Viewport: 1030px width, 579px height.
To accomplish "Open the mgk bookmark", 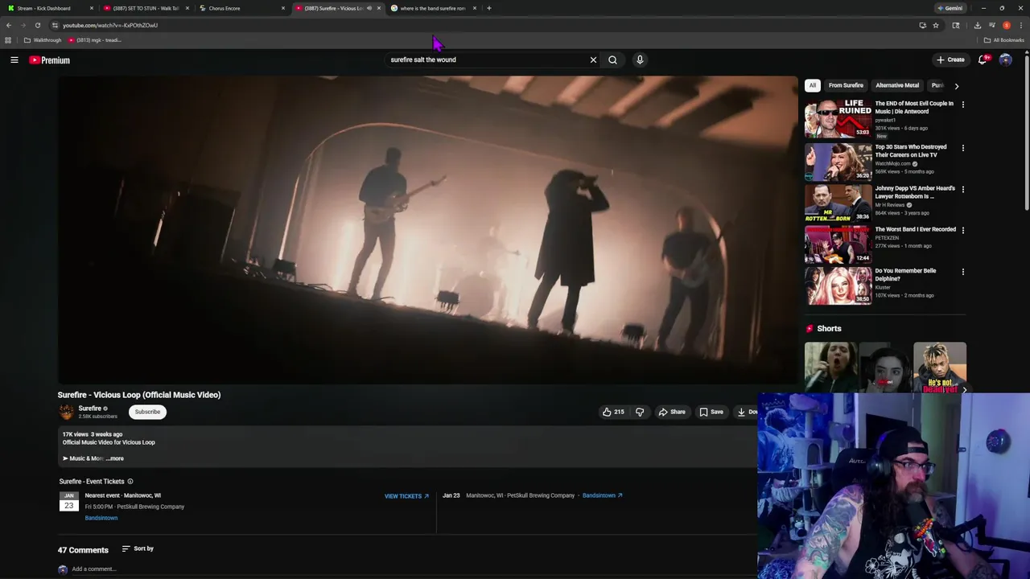I will tap(93, 40).
